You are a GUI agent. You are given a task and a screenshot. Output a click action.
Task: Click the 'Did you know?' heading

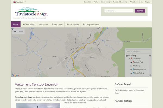tap(123, 85)
